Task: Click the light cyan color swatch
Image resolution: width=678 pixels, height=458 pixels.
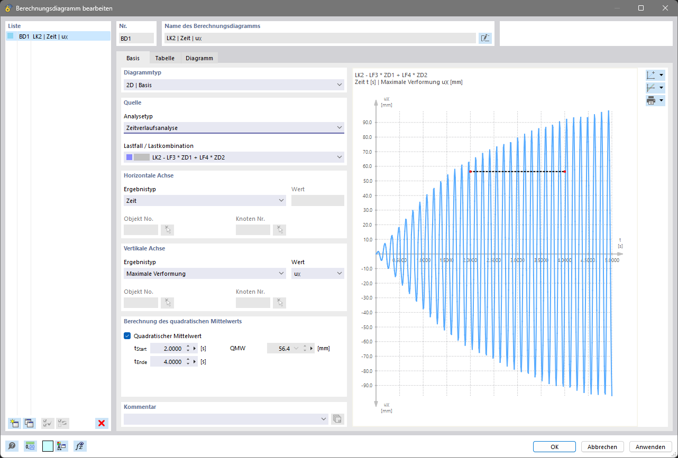Action: tap(48, 446)
